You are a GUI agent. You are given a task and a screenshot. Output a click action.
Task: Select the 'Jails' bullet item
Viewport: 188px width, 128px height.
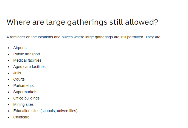pos(17,73)
